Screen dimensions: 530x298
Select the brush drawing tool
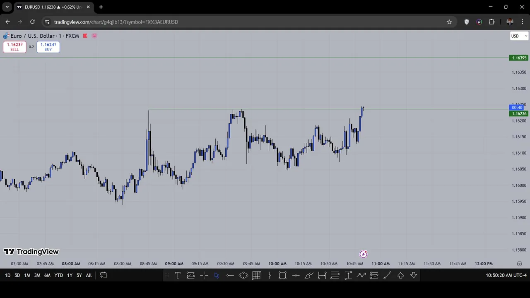(309, 275)
